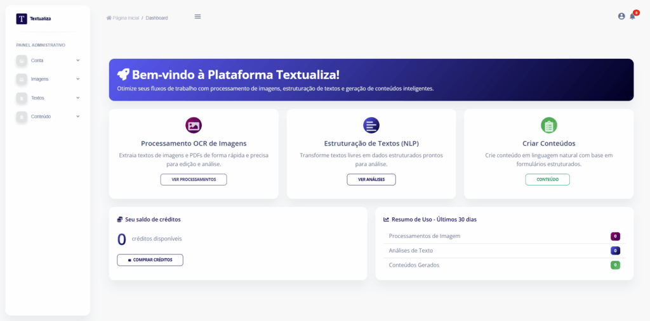This screenshot has height=321, width=650.
Task: Click the Textualiza T logo icon
Action: tap(22, 18)
